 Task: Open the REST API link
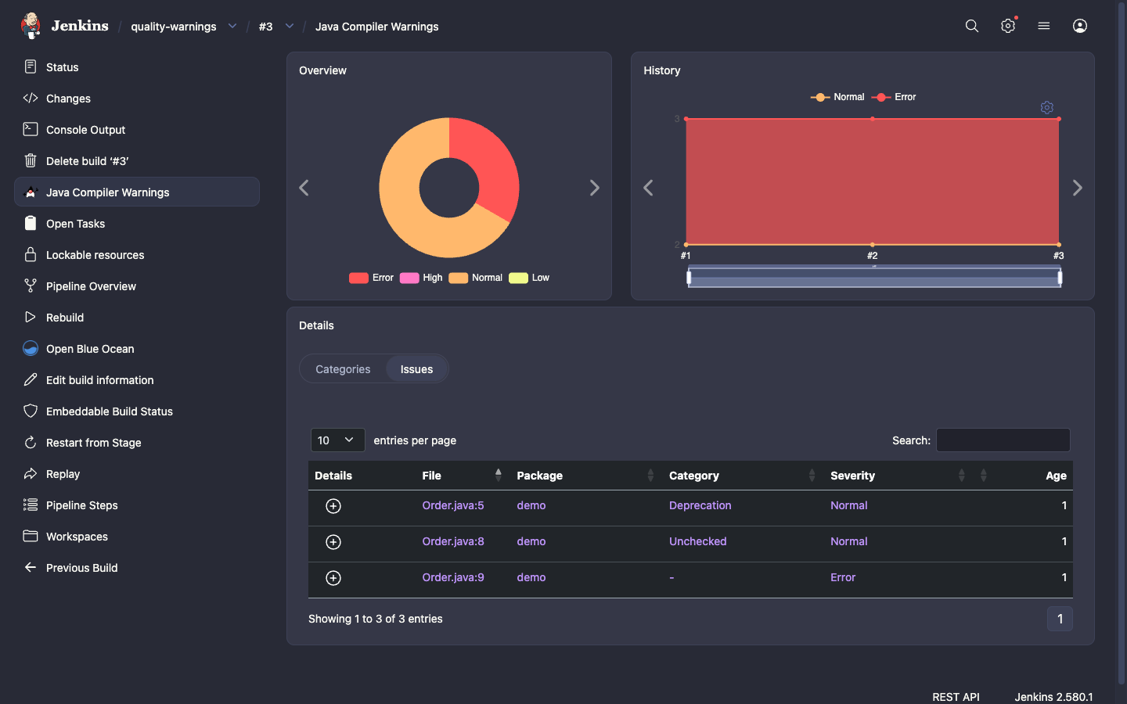(956, 697)
